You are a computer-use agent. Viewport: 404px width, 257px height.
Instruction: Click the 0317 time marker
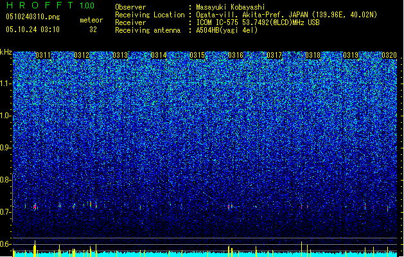(274, 55)
